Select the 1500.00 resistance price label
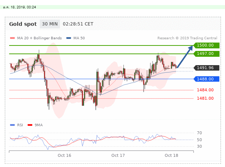The image size is (225, 167). coord(206,45)
